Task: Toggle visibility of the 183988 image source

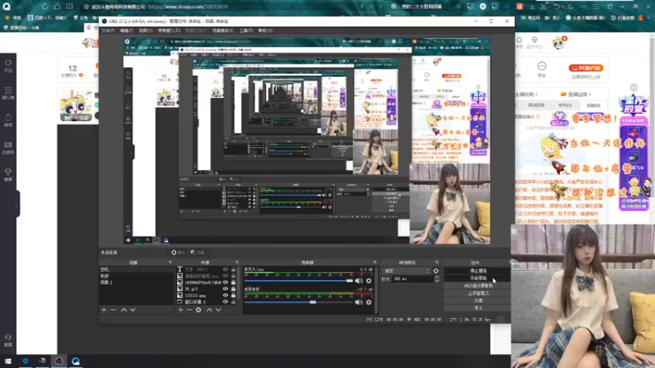Action: [x=226, y=282]
